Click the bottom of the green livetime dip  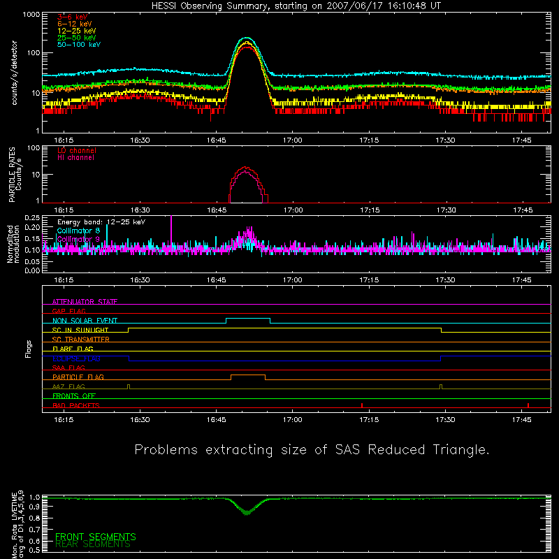(247, 514)
